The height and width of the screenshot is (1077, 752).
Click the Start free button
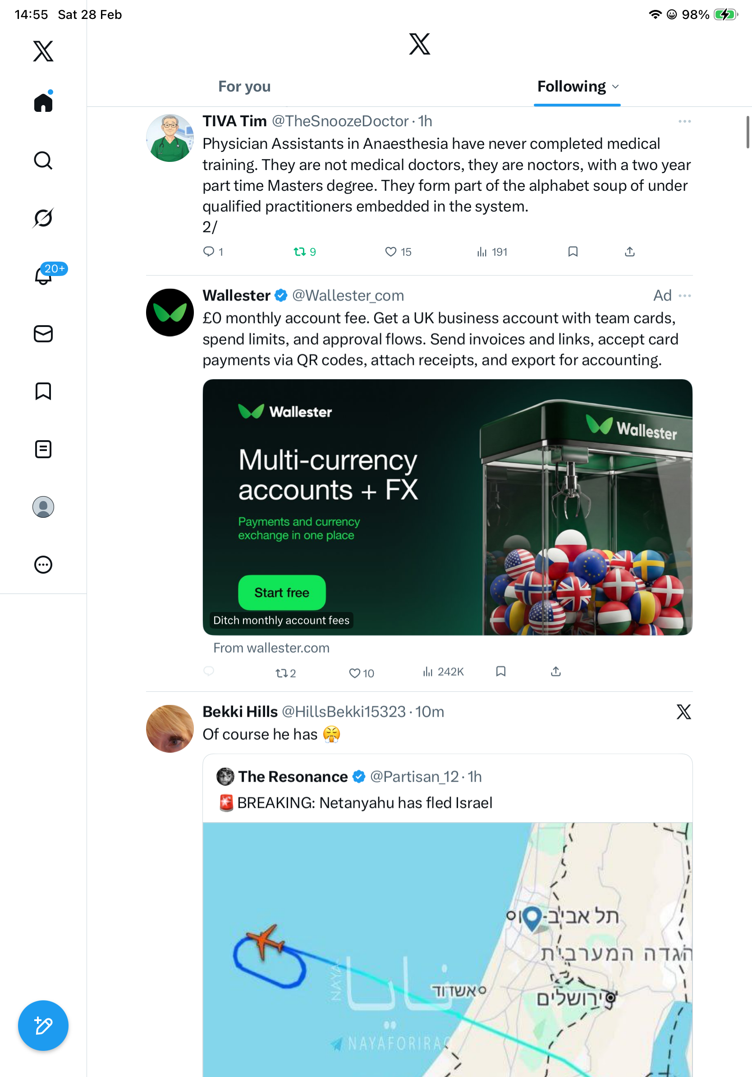[282, 593]
